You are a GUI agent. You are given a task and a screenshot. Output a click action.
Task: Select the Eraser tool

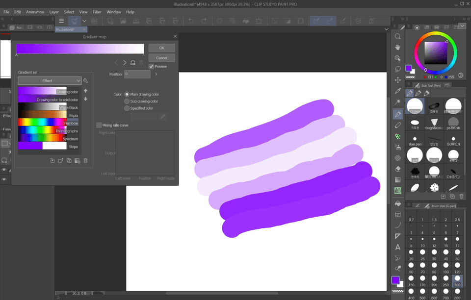click(398, 169)
